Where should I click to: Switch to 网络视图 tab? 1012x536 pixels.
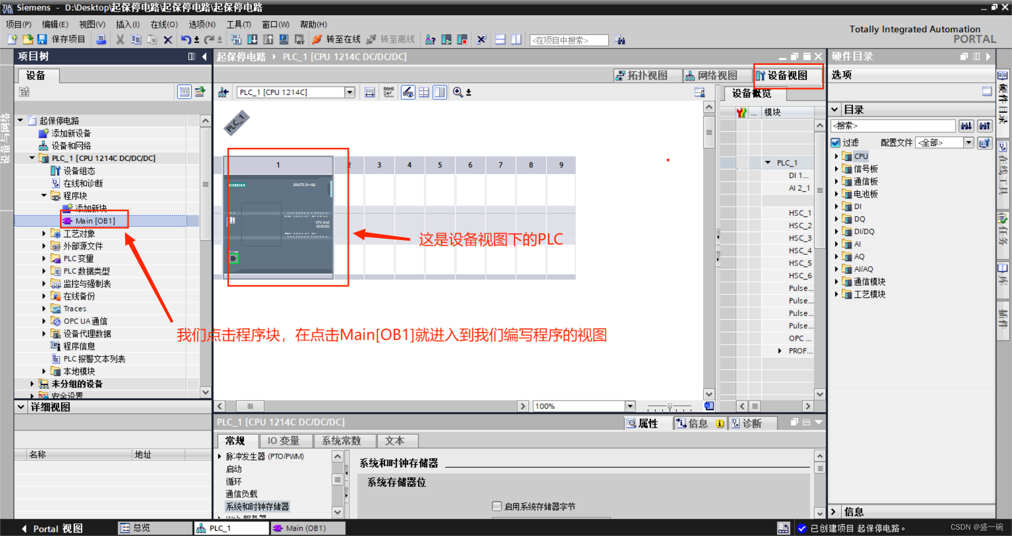[717, 75]
